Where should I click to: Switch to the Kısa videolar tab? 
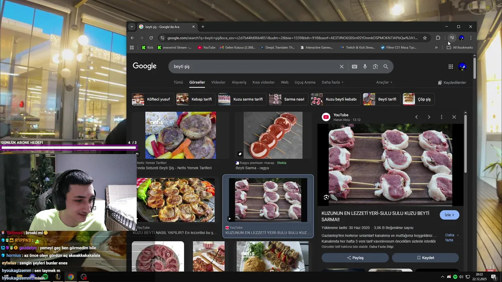point(264,82)
